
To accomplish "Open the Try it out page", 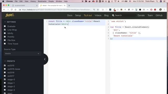I will [88, 15].
